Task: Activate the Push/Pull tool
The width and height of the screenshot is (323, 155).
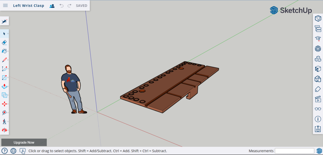Action: (x=4, y=86)
